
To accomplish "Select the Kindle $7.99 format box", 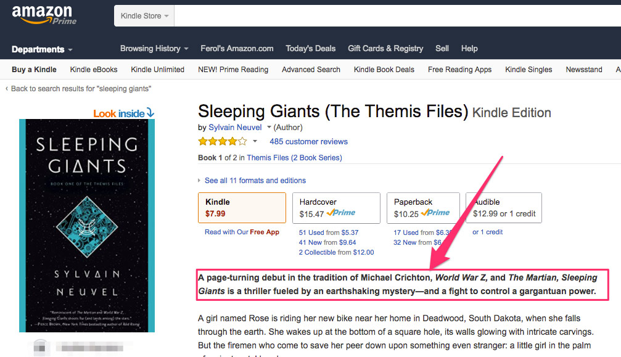I will pyautogui.click(x=242, y=208).
